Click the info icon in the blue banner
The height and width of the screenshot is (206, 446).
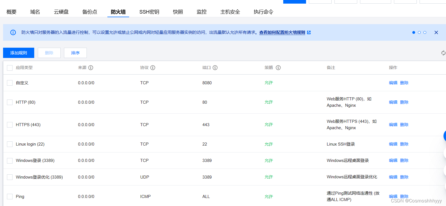[x=13, y=32]
